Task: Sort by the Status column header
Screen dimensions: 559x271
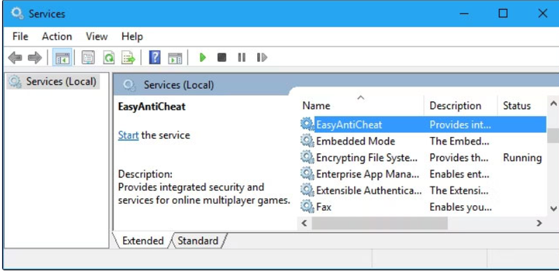Action: pyautogui.click(x=521, y=105)
